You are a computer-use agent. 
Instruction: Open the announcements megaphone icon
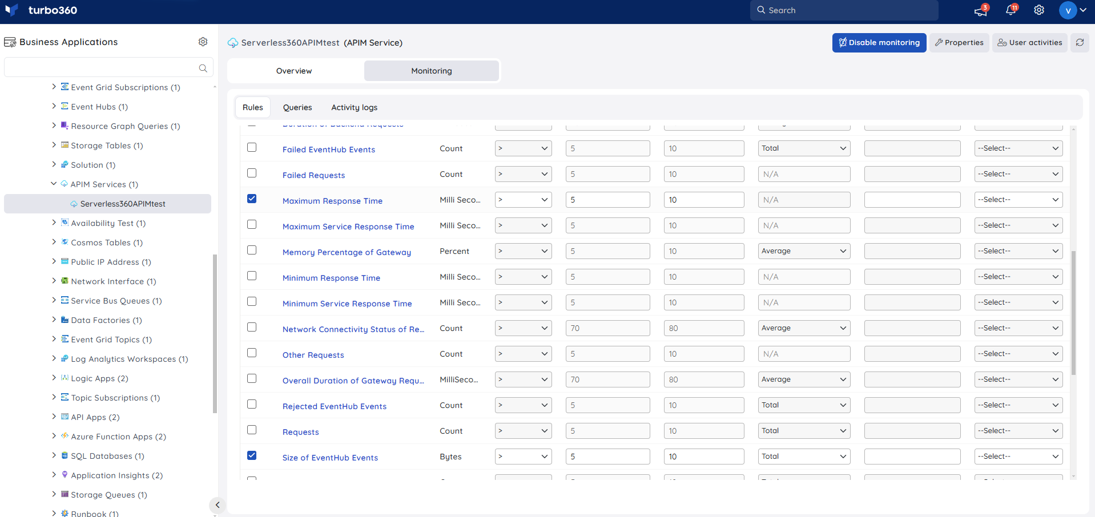coord(981,10)
